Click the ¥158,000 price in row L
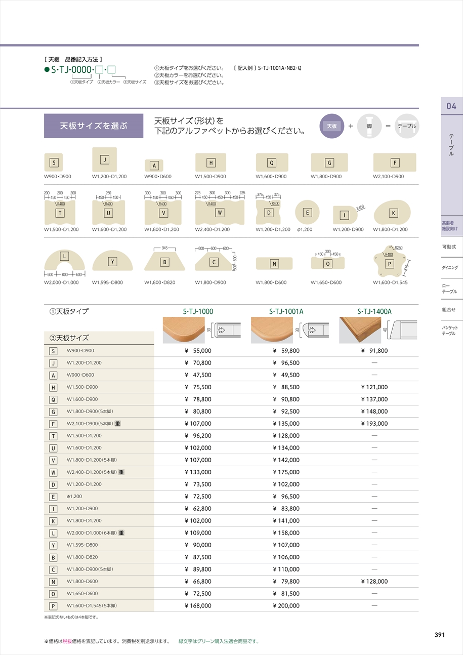The height and width of the screenshot is (655, 463). point(286,533)
